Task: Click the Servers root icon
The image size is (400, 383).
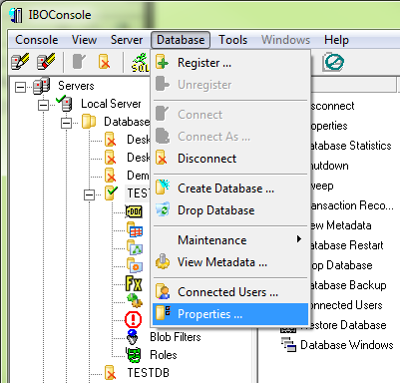Action: point(42,86)
